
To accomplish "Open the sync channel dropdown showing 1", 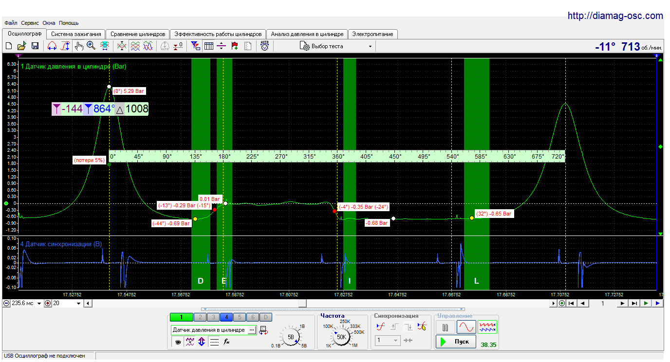I will tap(388, 340).
